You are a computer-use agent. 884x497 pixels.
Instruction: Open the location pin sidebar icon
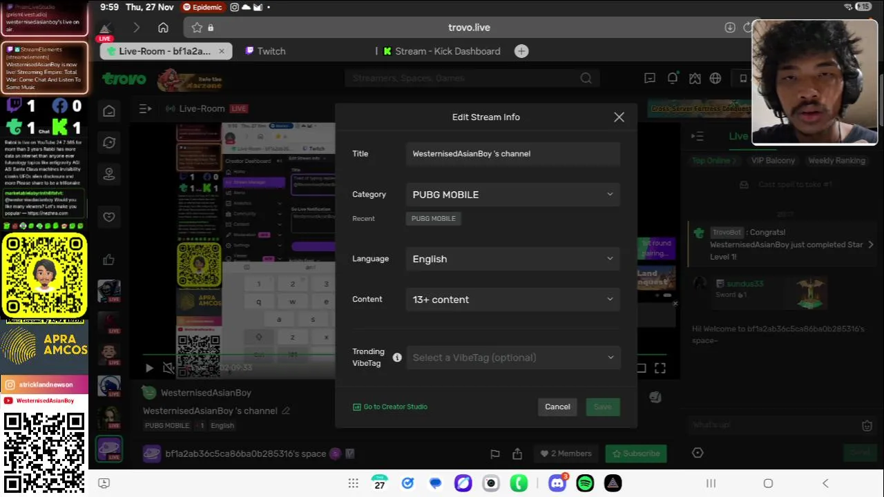109,175
